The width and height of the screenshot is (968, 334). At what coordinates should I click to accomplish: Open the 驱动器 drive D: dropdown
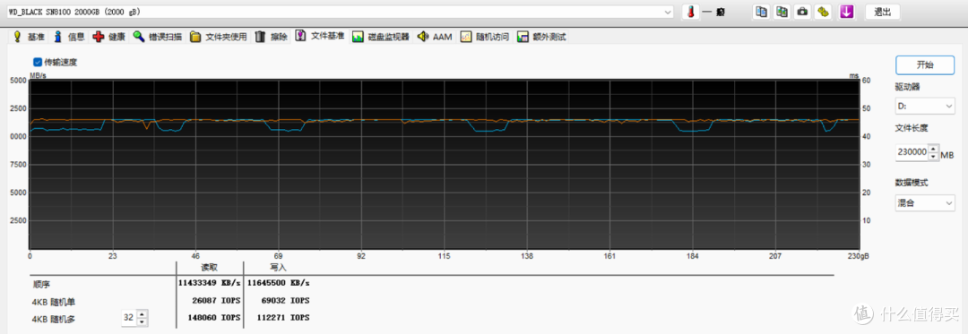point(925,106)
